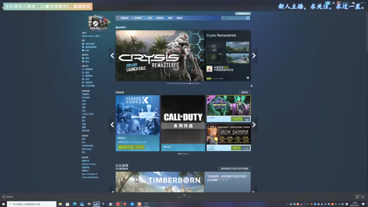Viewport: 368px width, 207px height.
Task: Select the first featured carousel page dot
Action: pyautogui.click(x=168, y=83)
